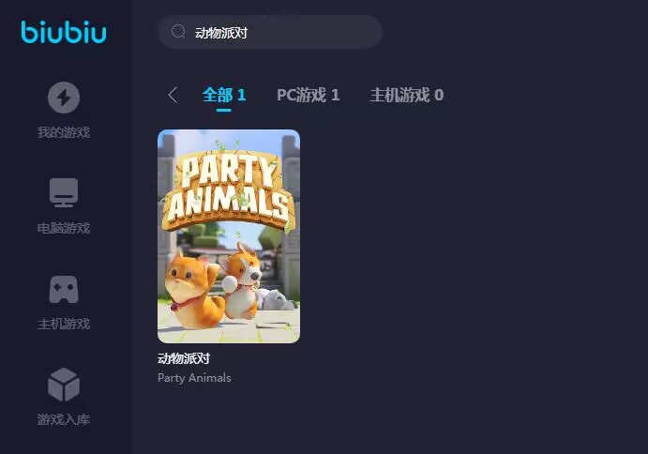Switch to the PC游戏 1 tab
Screen dimensions: 648x454
(x=309, y=95)
